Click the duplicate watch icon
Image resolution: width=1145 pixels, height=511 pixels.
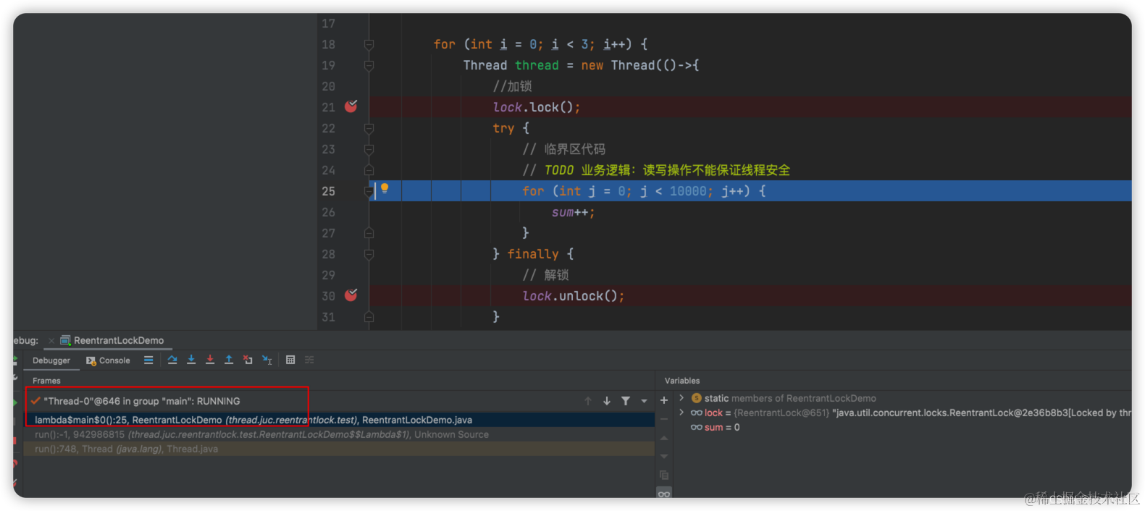pos(664,476)
